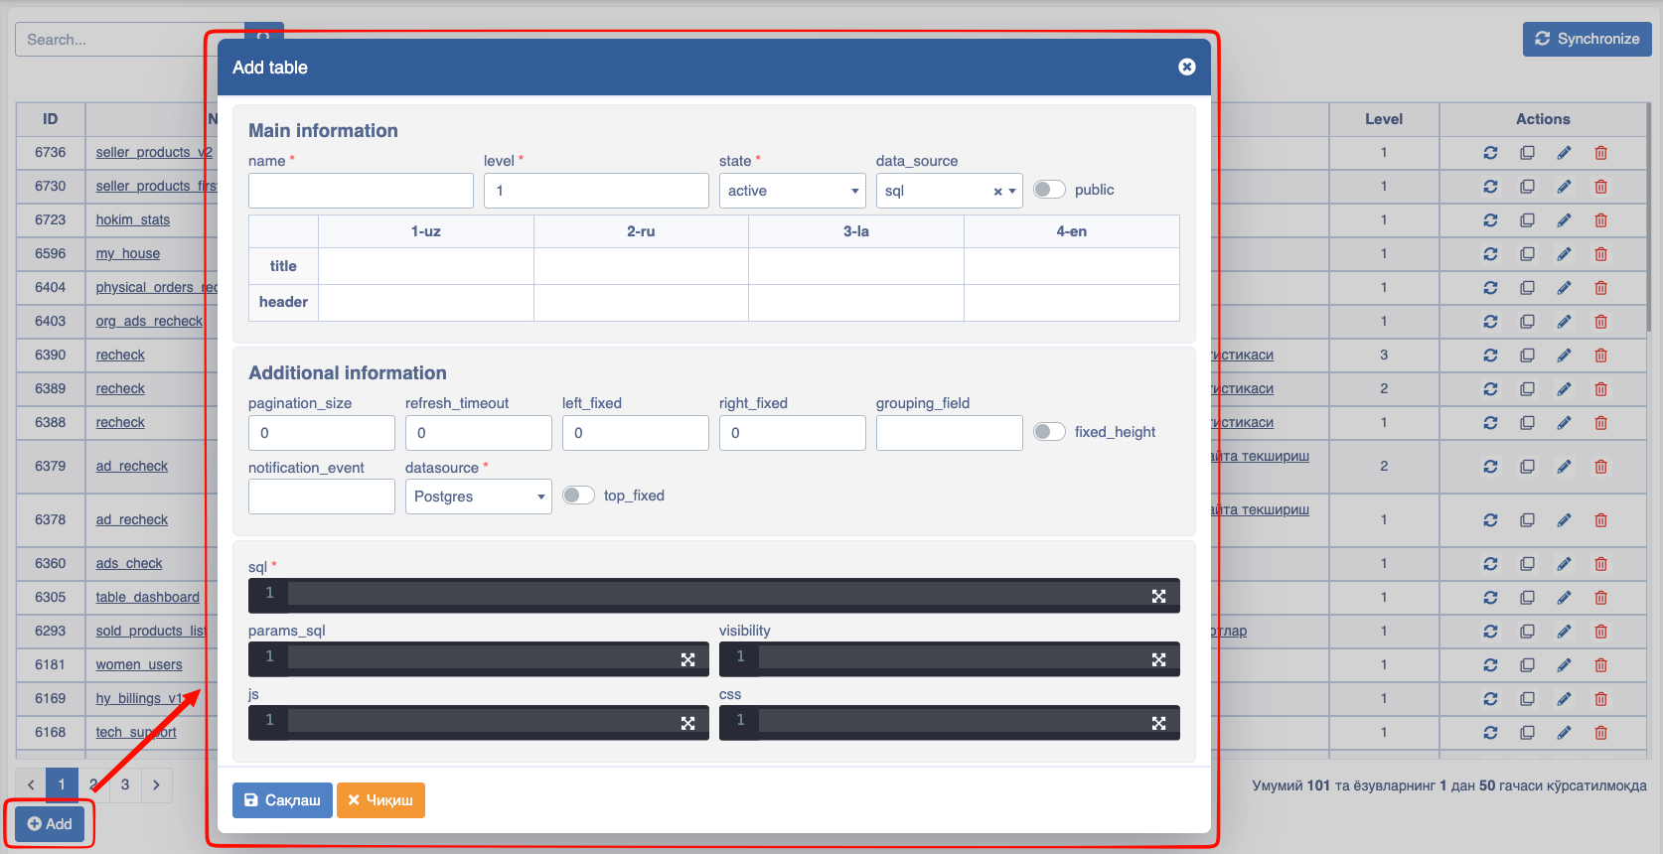Copy row 6305 table_dashboard
The image size is (1663, 854).
point(1527,598)
